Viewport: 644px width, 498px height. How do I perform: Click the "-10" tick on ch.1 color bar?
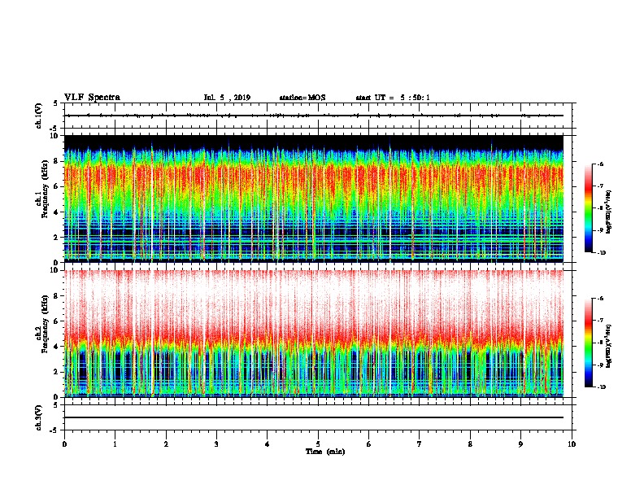click(601, 253)
